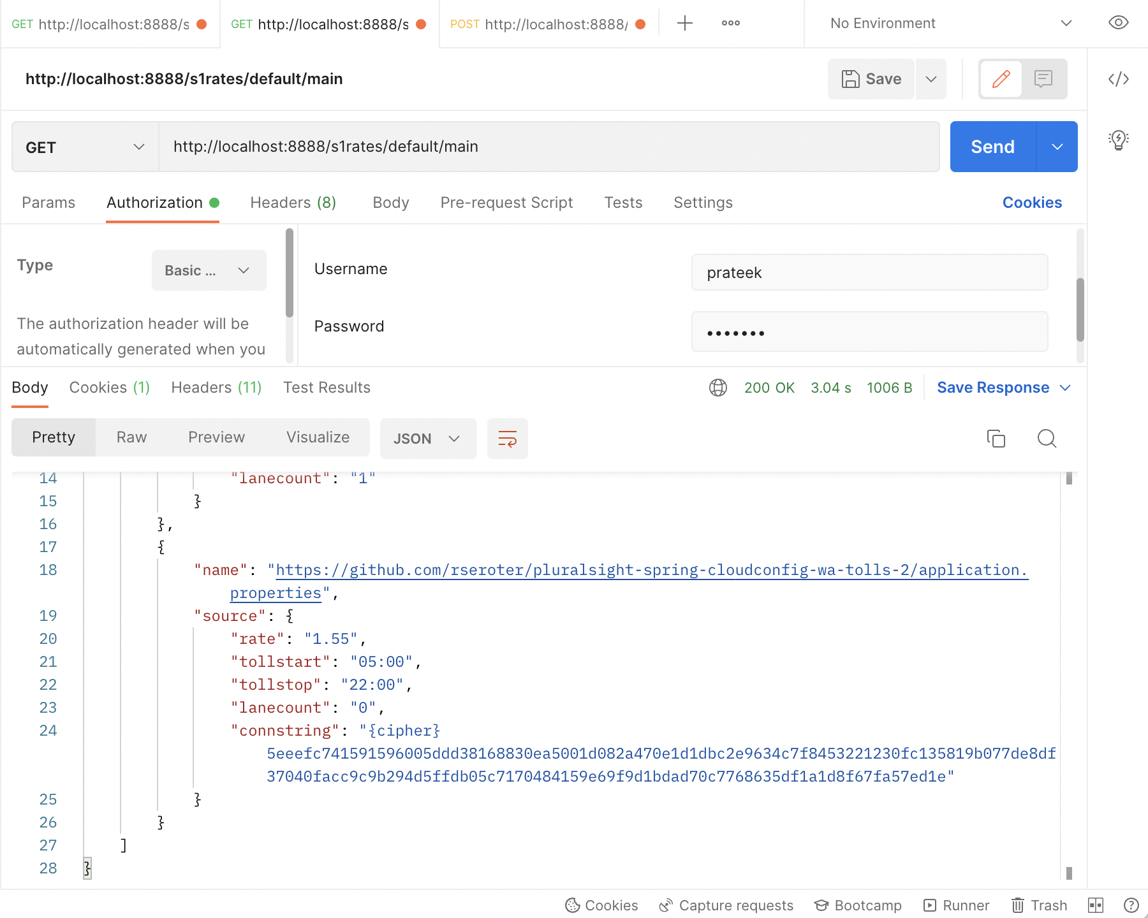Open Bootcamp from the status bar
This screenshot has height=918, width=1148.
(x=858, y=905)
